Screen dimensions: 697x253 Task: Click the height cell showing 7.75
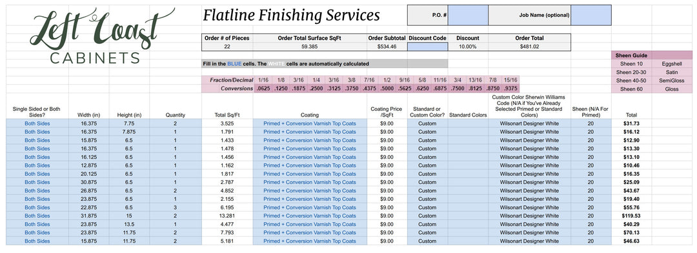[x=129, y=124]
